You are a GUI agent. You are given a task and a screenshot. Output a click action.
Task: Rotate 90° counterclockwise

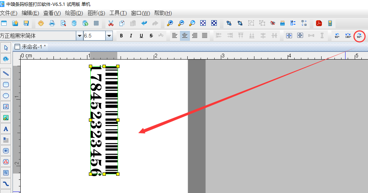point(337,36)
